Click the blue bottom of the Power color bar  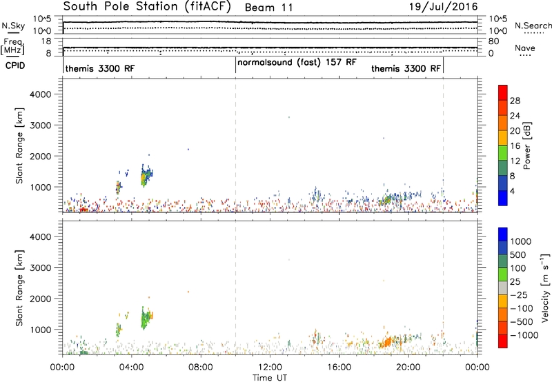[503, 198]
